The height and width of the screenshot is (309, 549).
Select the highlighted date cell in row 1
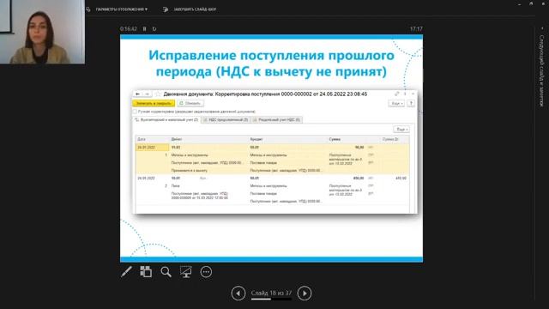(153, 148)
